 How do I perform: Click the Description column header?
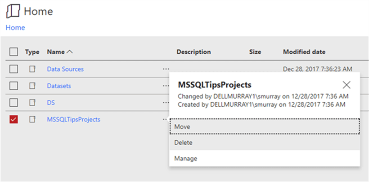click(193, 52)
